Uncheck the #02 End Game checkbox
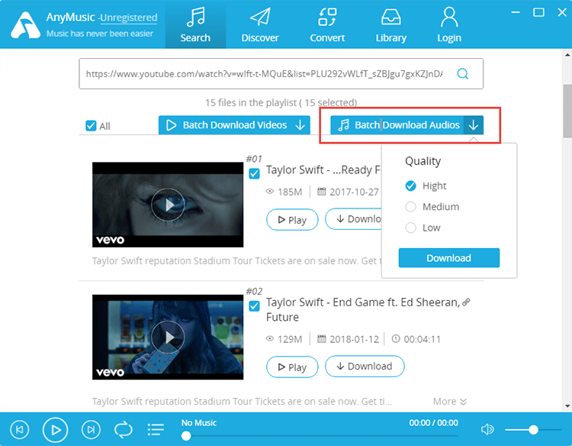572x446 pixels. pos(254,305)
